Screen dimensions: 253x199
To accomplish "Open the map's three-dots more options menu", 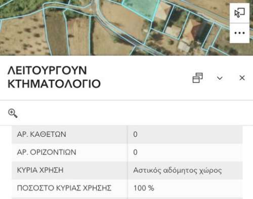I will coord(239,33).
